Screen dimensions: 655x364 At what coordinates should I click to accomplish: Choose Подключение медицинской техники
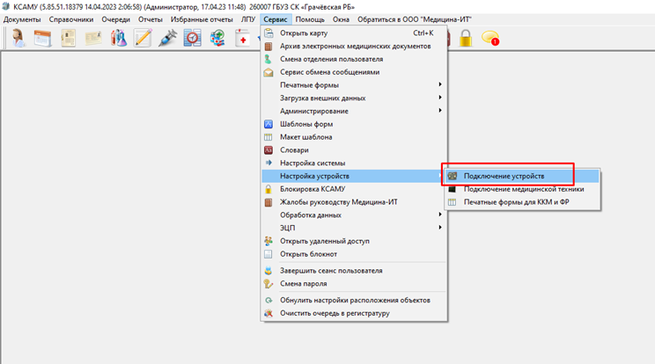point(523,189)
